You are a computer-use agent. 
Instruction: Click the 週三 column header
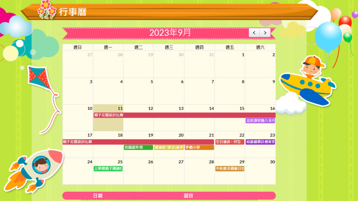tap(169, 47)
